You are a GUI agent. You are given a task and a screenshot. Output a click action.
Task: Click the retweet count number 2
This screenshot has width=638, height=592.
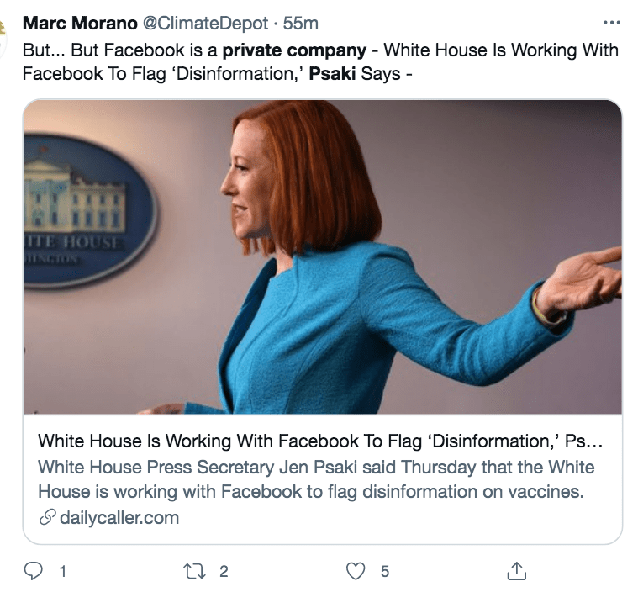(224, 571)
